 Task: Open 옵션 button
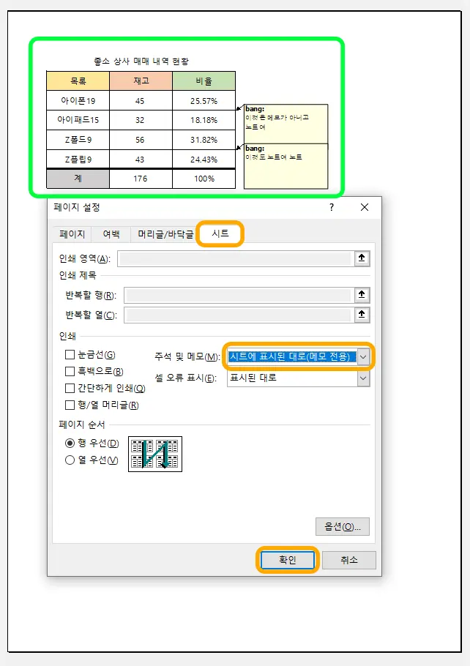click(343, 527)
